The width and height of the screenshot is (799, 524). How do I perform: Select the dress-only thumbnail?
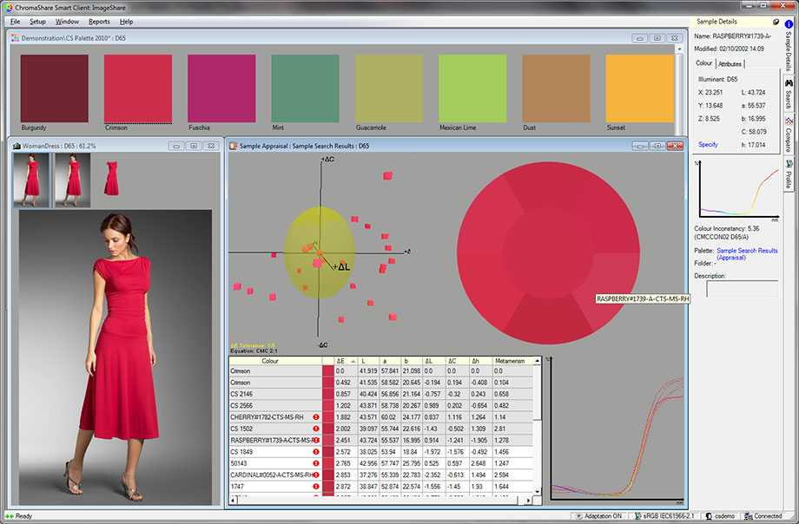coord(111,179)
